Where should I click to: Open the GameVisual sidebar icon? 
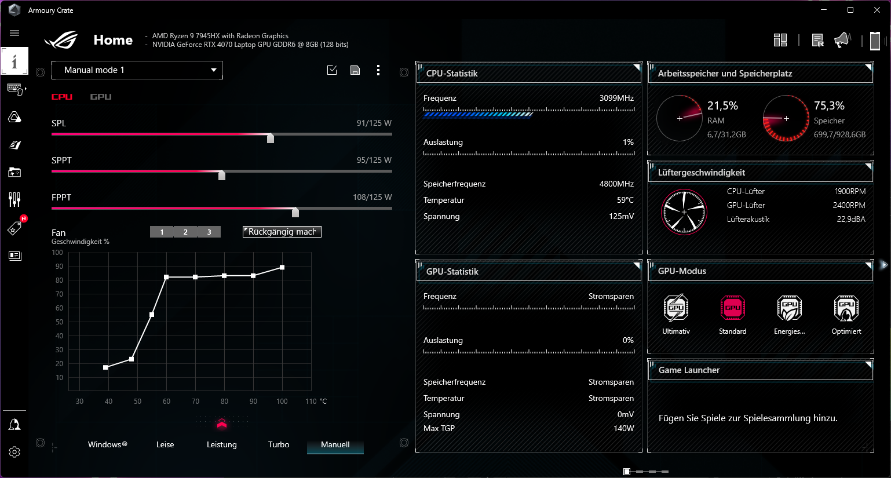[14, 145]
